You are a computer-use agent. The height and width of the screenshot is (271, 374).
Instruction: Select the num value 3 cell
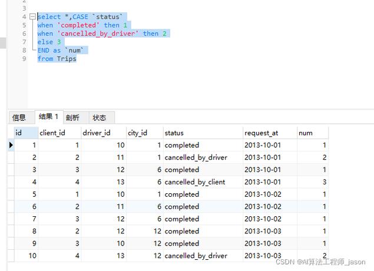(x=313, y=182)
